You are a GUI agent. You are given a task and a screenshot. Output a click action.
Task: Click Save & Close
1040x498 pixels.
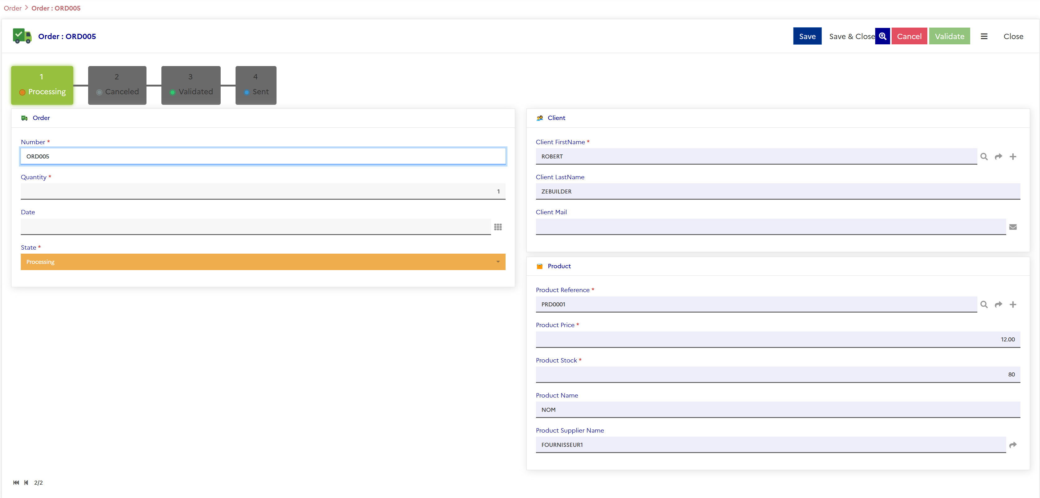852,36
